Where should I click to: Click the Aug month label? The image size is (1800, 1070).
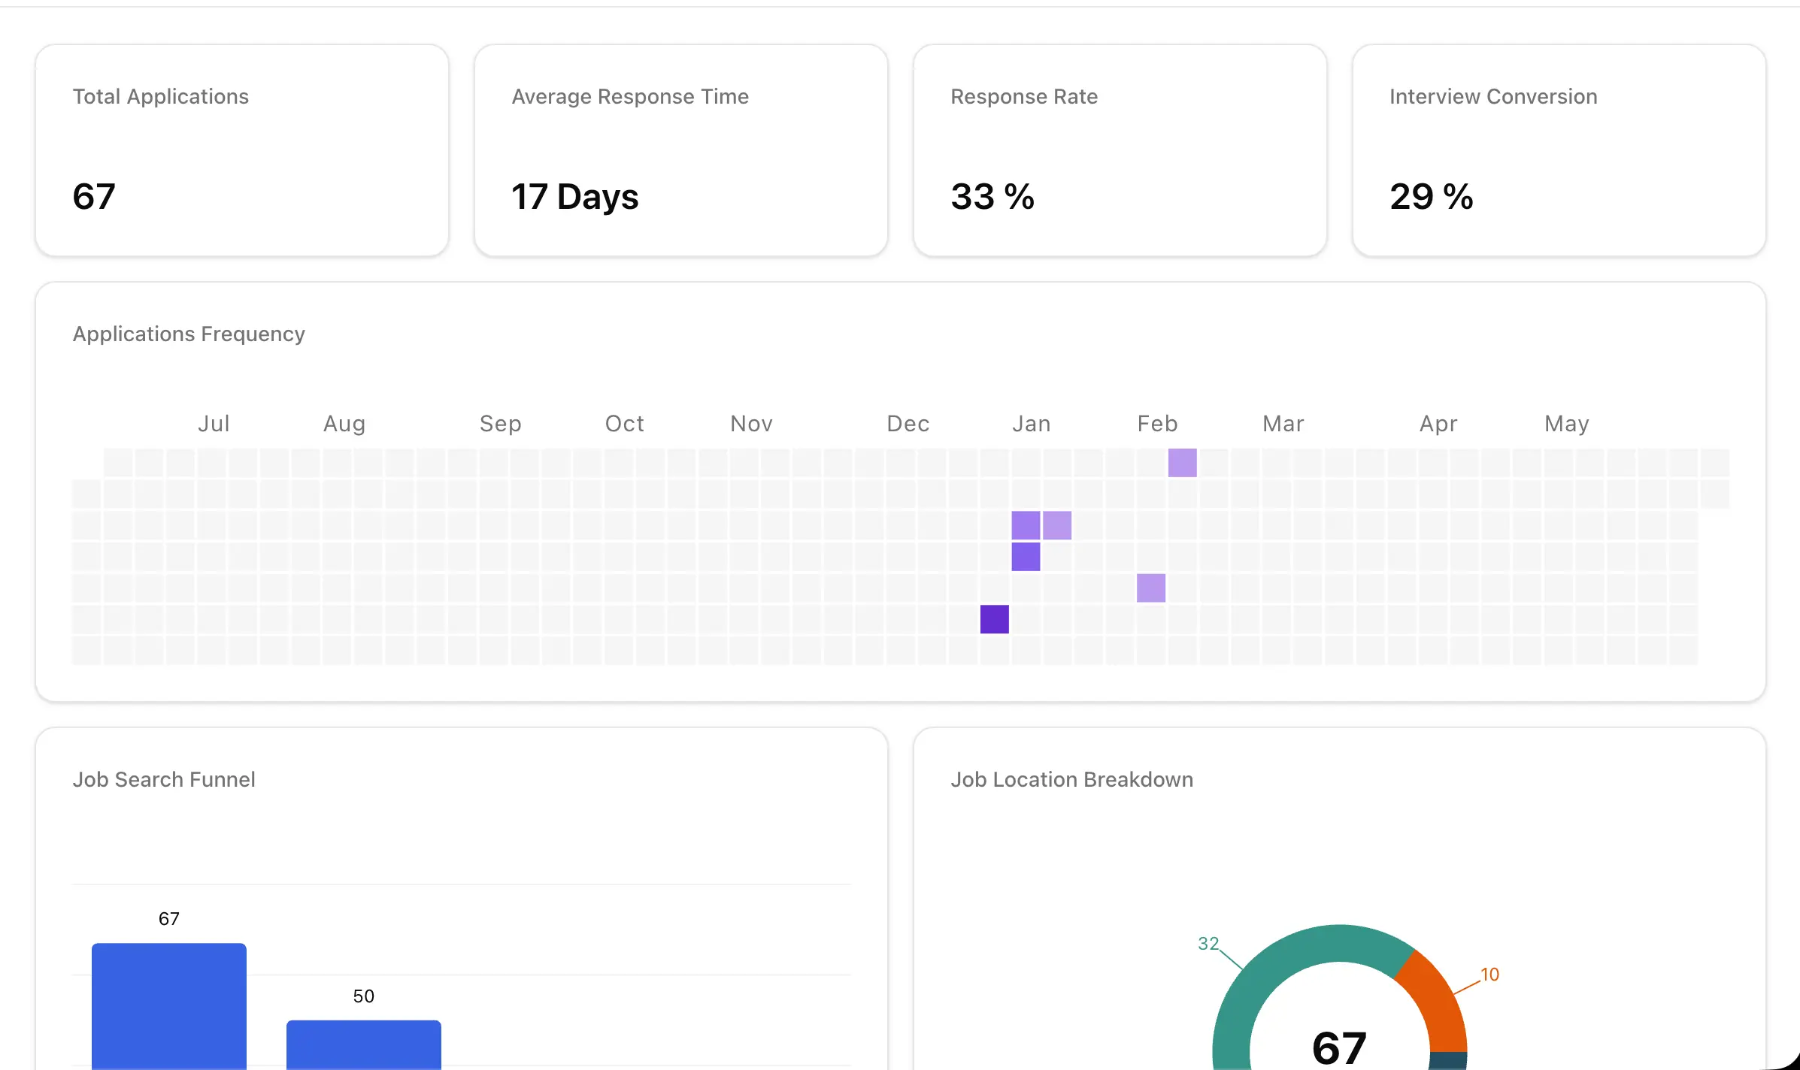click(344, 424)
